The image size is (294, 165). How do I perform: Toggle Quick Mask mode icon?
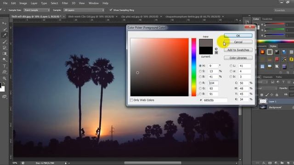point(4,97)
